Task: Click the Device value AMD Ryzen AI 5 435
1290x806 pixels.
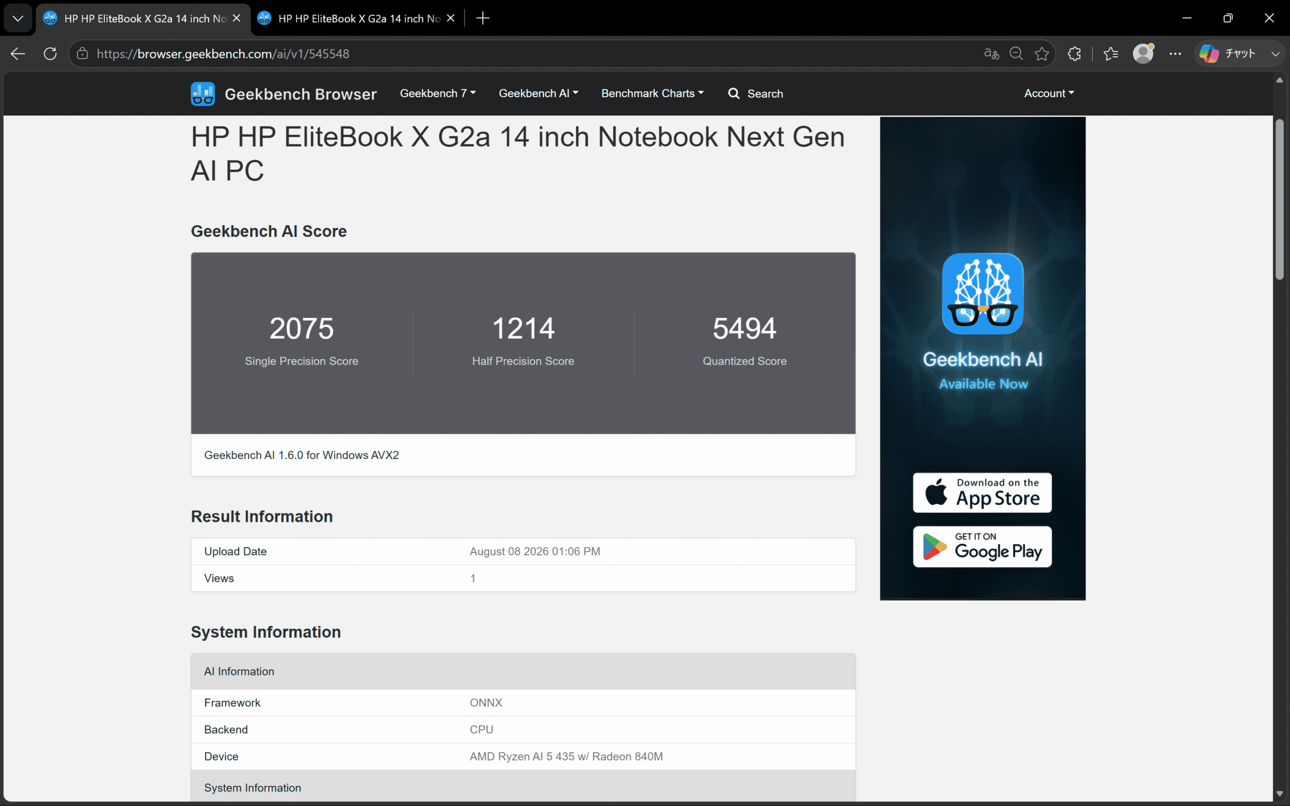Action: coord(566,757)
